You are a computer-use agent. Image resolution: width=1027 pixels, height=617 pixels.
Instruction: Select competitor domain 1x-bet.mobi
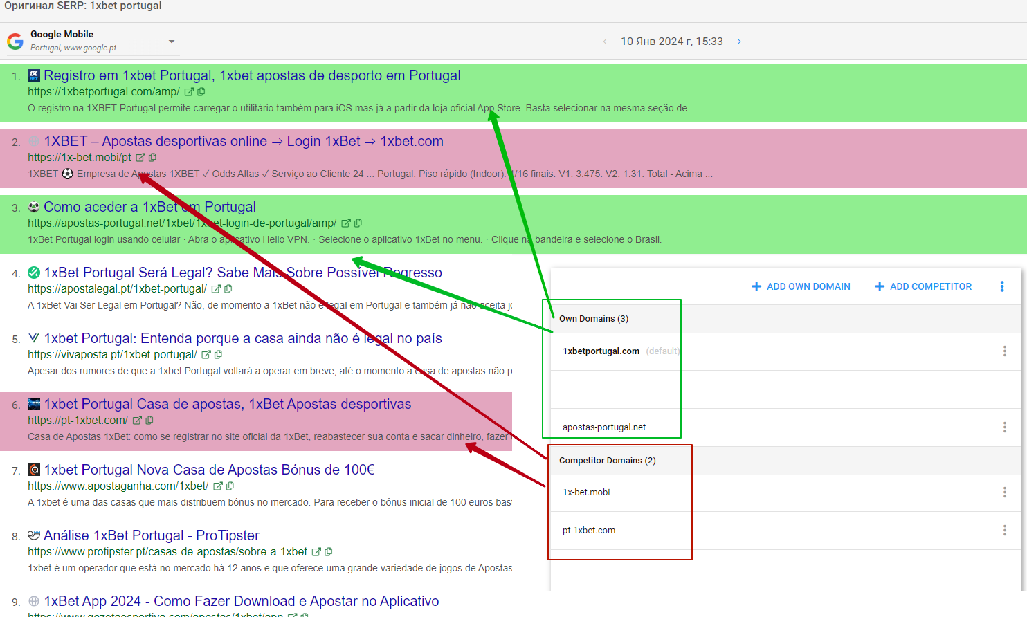point(586,492)
